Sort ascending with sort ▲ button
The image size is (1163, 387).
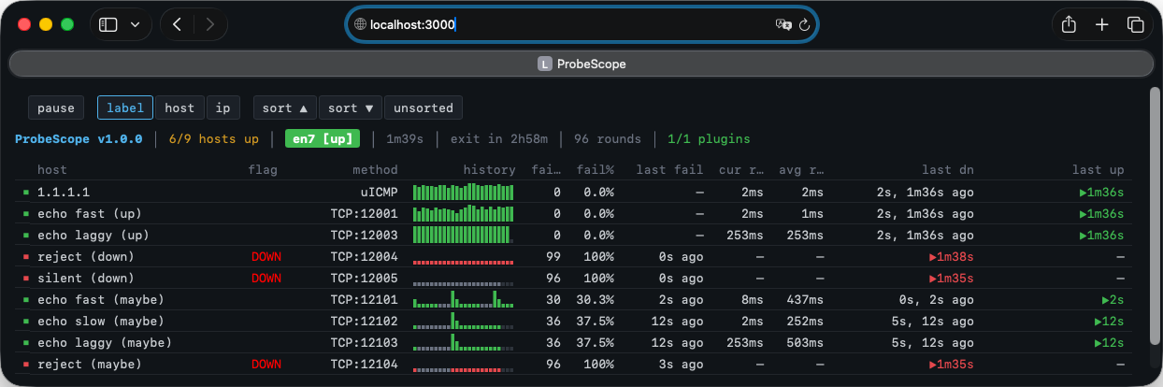click(285, 108)
